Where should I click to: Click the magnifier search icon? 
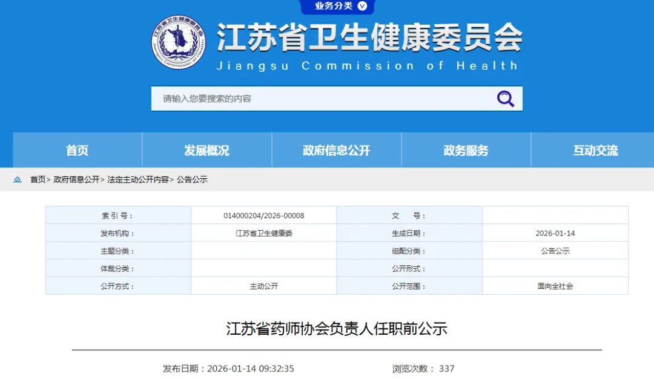pos(506,98)
